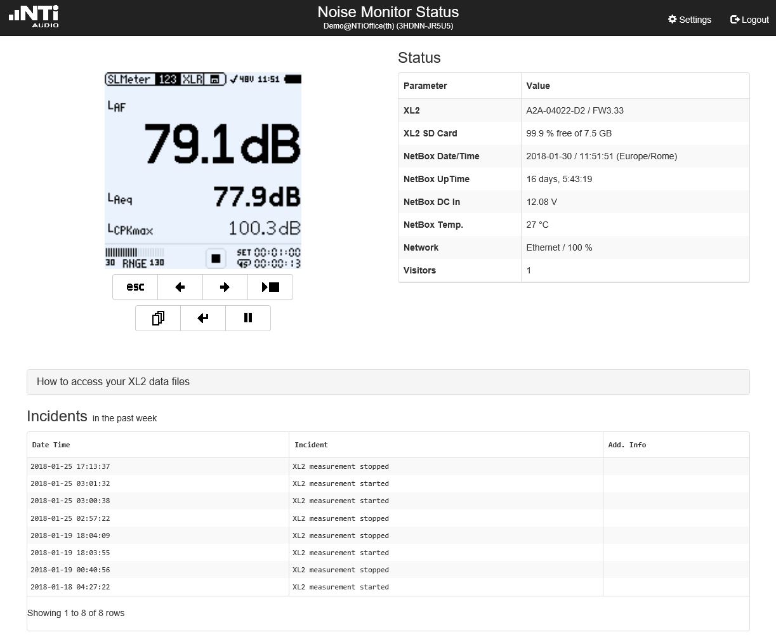Click the stop icon on XL2 display
The image size is (776, 637).
pos(216,258)
